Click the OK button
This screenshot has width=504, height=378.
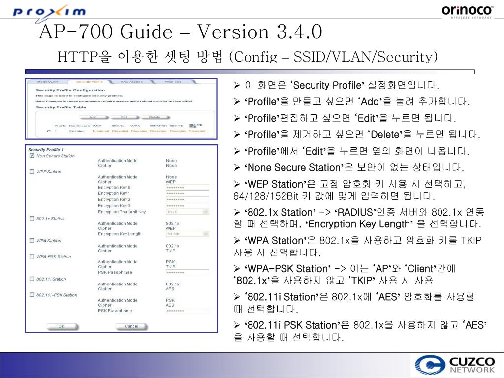point(62,327)
